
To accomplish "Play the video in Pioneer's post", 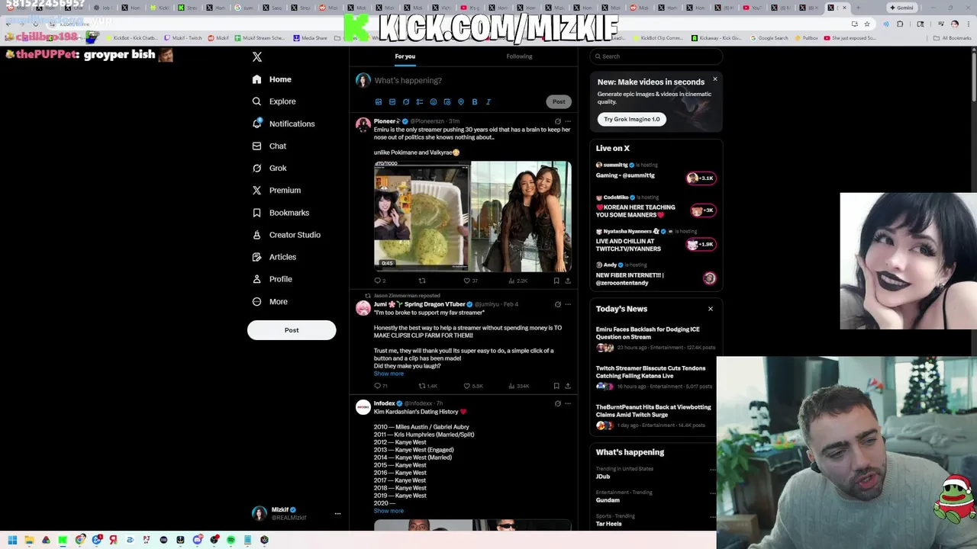I will tap(421, 215).
